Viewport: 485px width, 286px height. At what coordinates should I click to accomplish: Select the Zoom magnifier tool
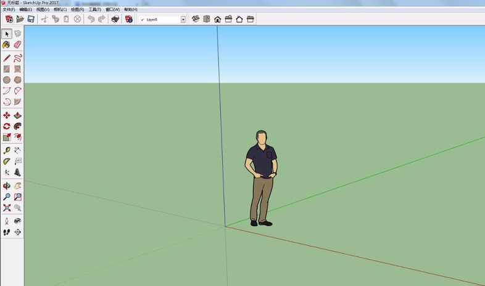(7, 197)
